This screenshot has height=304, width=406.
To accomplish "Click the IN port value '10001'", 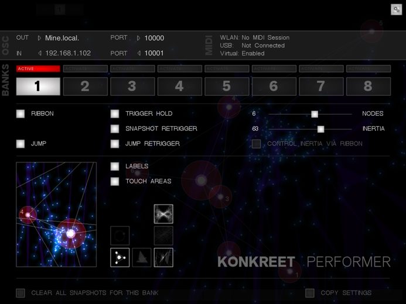I will point(154,53).
